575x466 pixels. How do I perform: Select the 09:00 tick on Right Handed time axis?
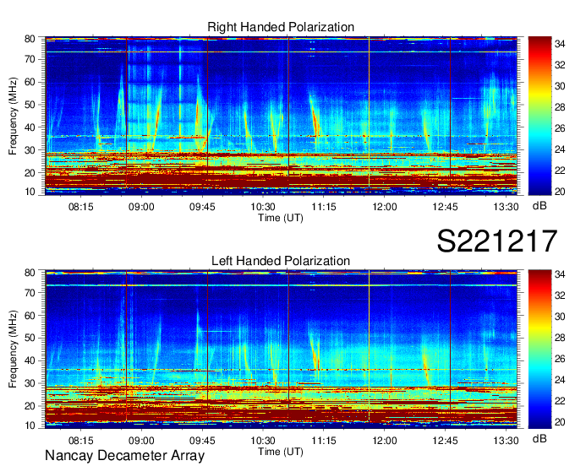pyautogui.click(x=141, y=207)
